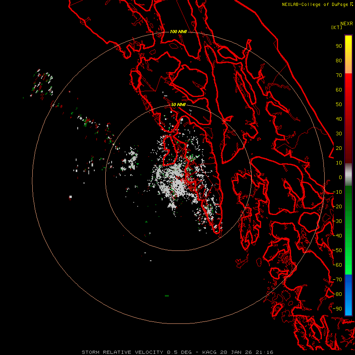Click the 50 NMI range ring label

[178, 105]
